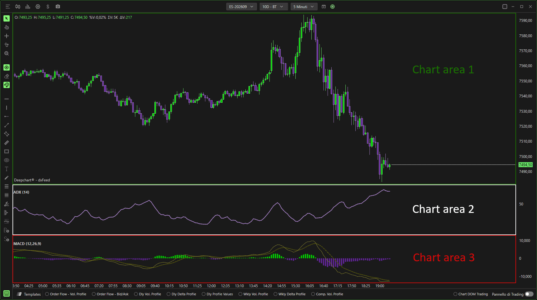Image resolution: width=537 pixels, height=300 pixels.
Task: Select Chart DOM Trading option
Action: [471, 294]
